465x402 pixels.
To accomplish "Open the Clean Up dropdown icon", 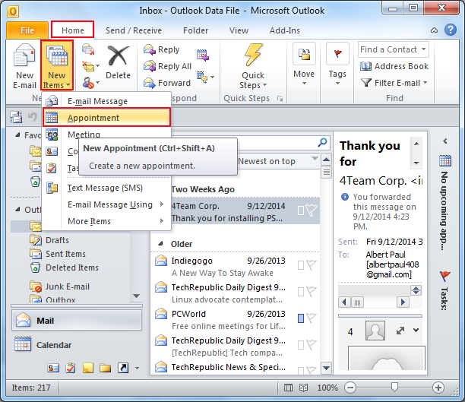I will click(x=90, y=66).
